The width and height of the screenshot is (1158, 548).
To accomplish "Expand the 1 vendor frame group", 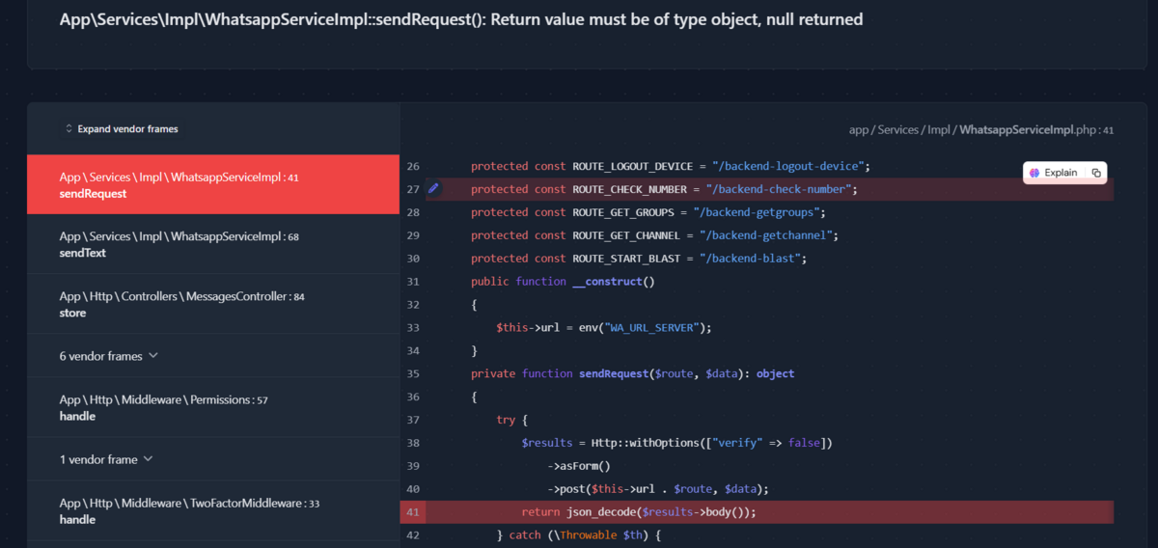I will tap(106, 459).
